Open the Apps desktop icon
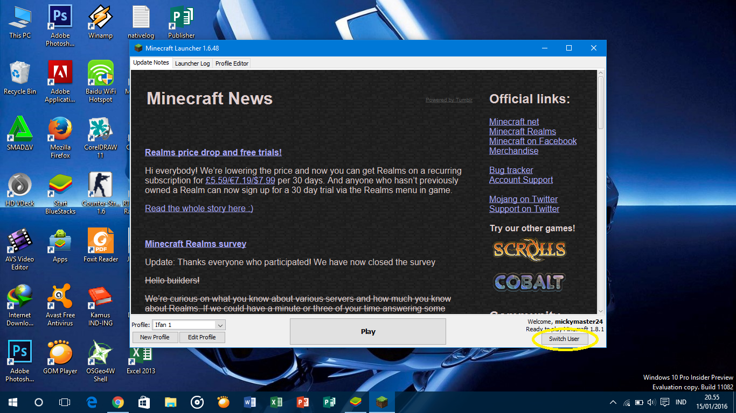736x413 pixels. tap(60, 246)
